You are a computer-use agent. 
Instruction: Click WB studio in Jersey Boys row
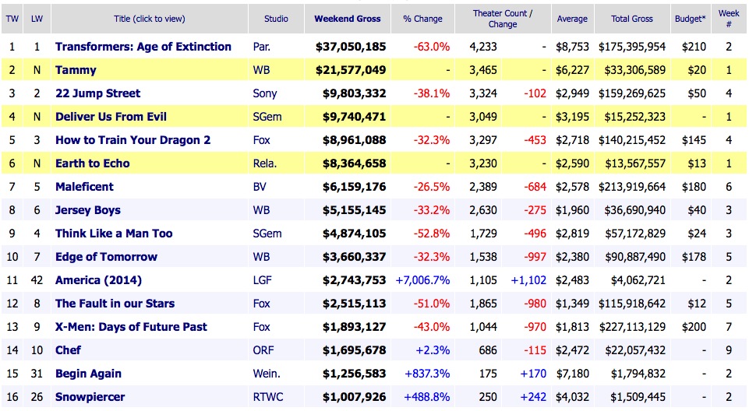tap(261, 210)
